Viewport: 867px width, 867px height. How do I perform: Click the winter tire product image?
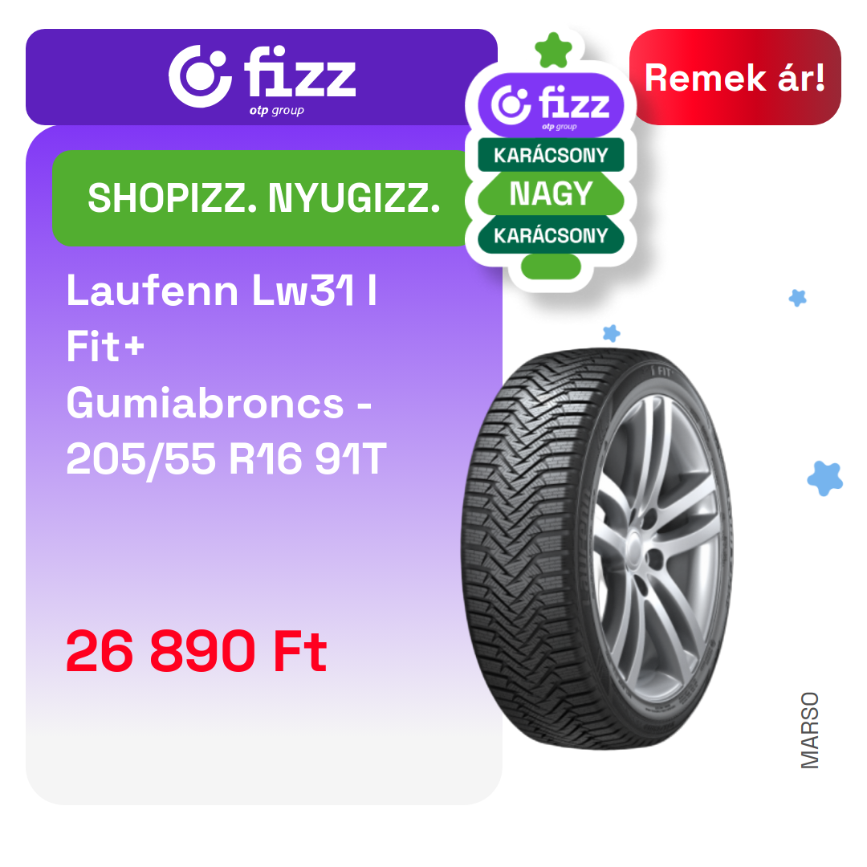point(597,548)
